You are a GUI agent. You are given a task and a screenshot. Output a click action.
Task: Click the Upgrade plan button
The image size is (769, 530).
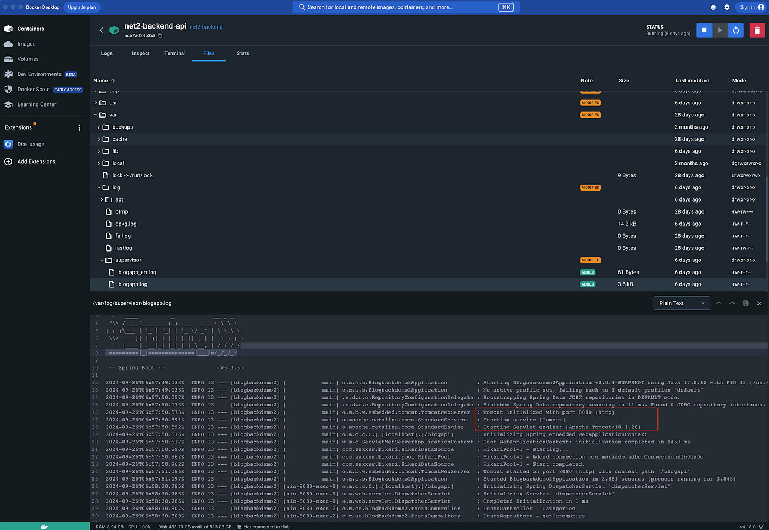click(x=82, y=7)
